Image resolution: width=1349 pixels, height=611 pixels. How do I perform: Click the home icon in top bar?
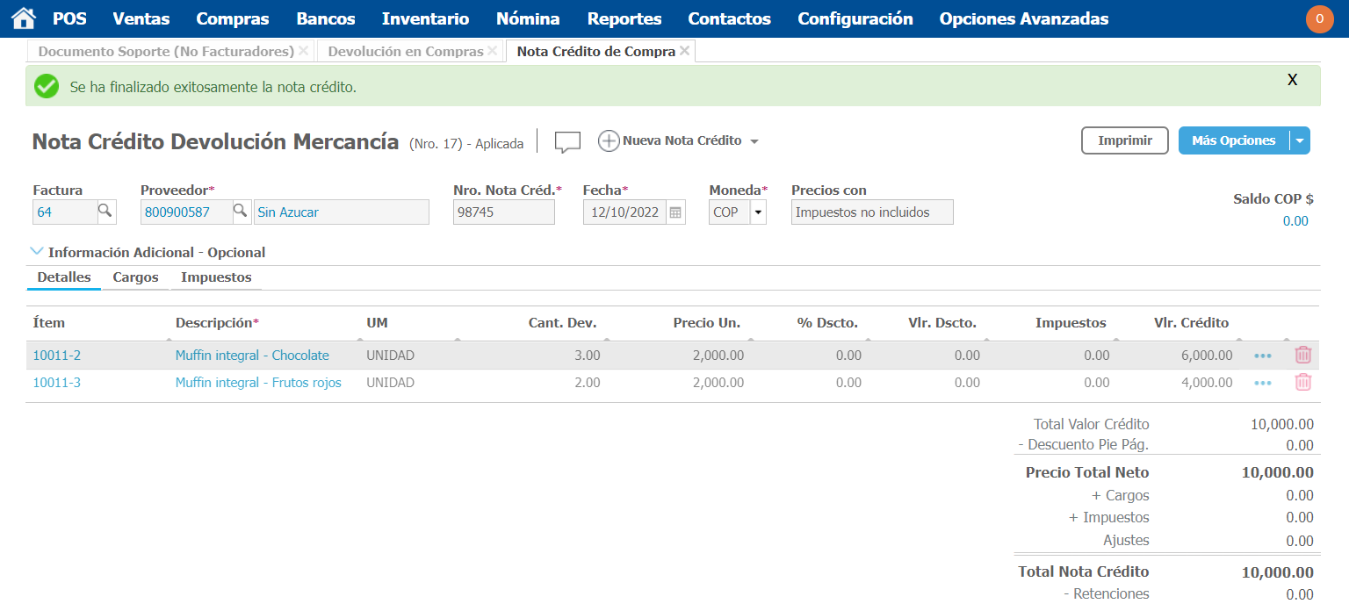point(24,18)
